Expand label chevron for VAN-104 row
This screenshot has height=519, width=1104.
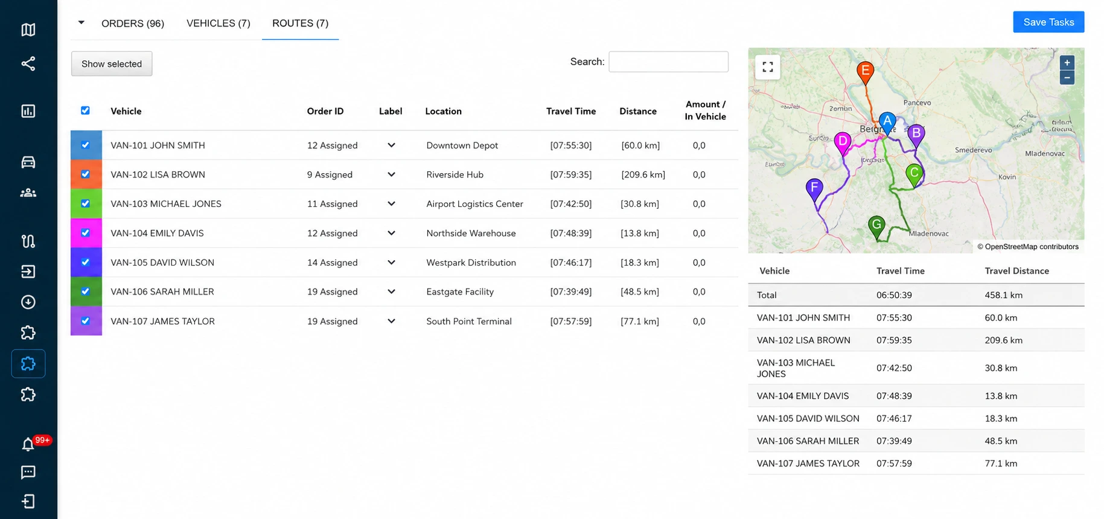[391, 233]
